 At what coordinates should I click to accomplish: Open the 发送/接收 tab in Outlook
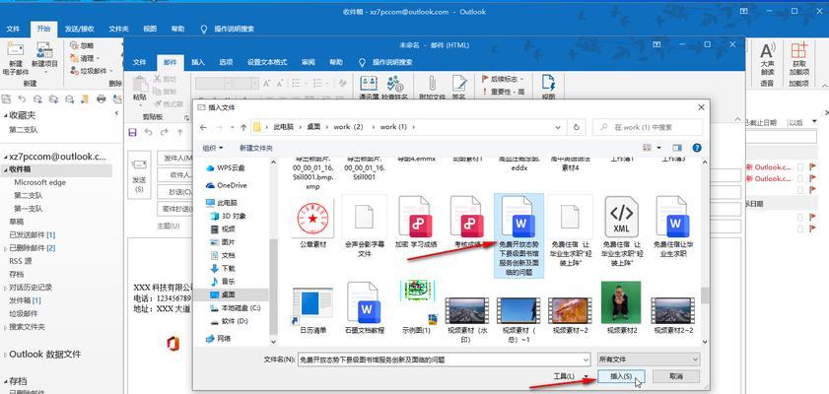pos(79,29)
